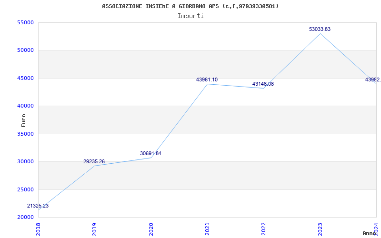The image size is (381, 238).
Task: Click the 29235.26 data point label
Action: [x=94, y=162]
